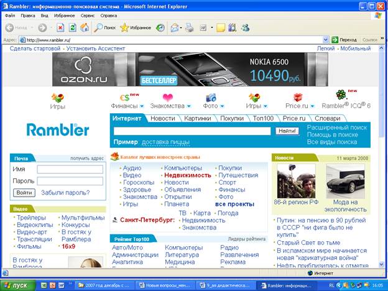Click the Пароль password field
This screenshot has width=388, height=291.
(70, 181)
